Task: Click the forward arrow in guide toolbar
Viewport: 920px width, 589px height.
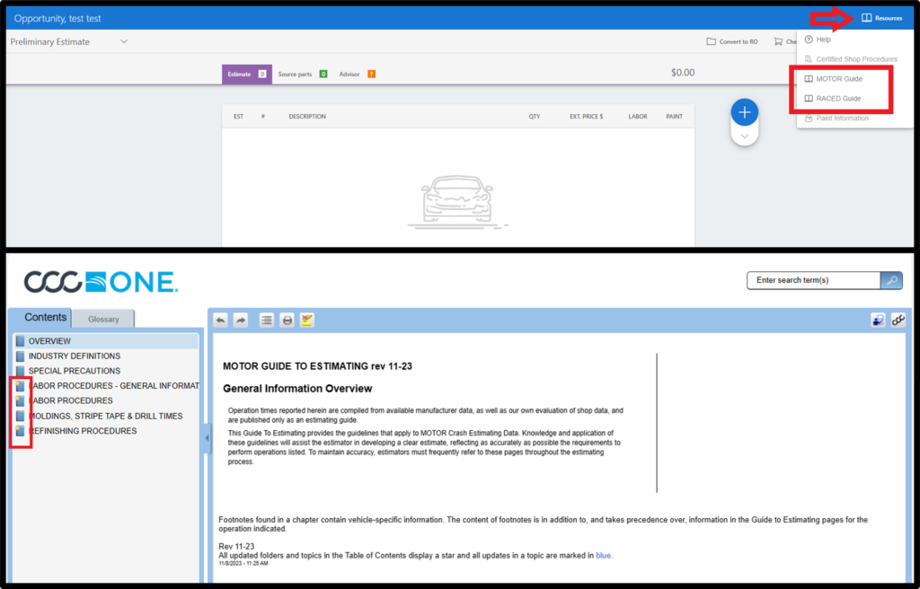Action: (241, 320)
